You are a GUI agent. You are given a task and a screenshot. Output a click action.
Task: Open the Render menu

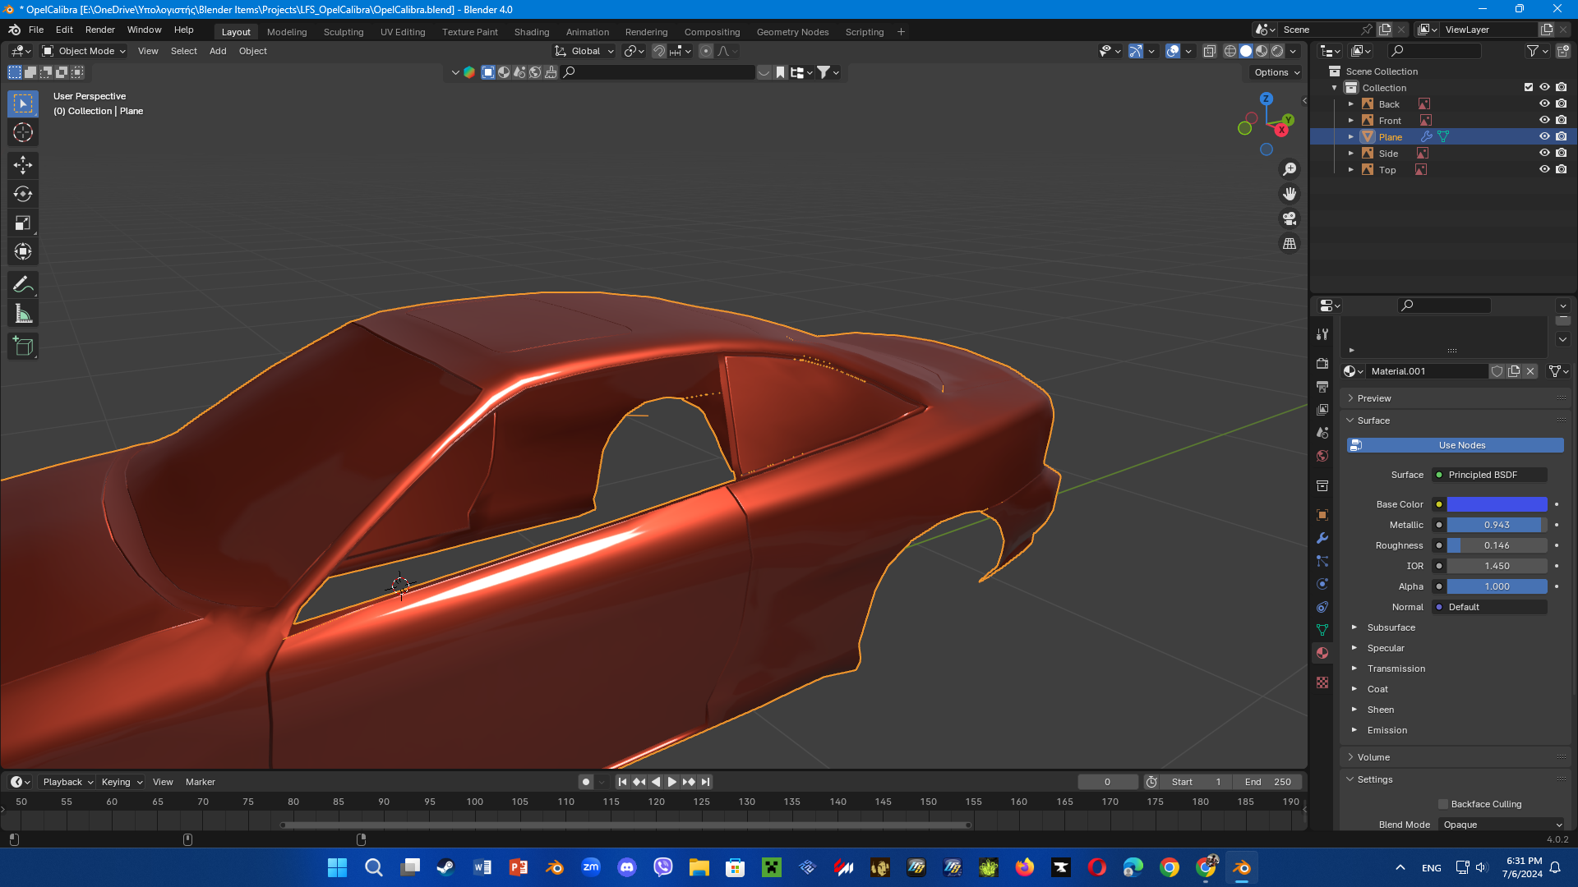click(99, 30)
